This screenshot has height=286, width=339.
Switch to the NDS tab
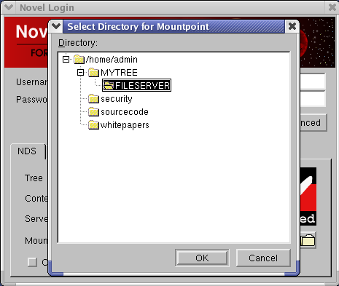27,151
